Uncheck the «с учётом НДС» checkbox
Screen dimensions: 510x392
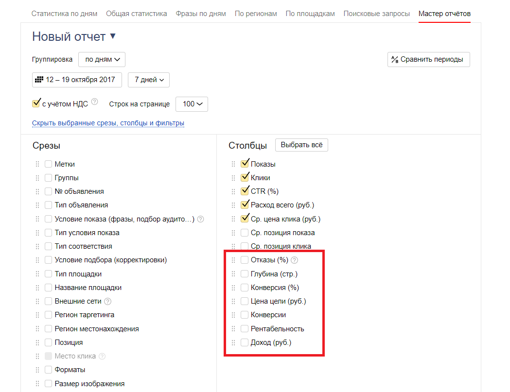[x=35, y=103]
